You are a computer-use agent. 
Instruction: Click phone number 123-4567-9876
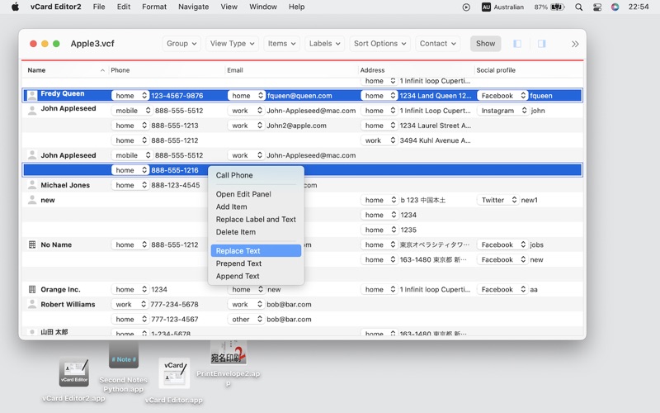click(x=177, y=96)
